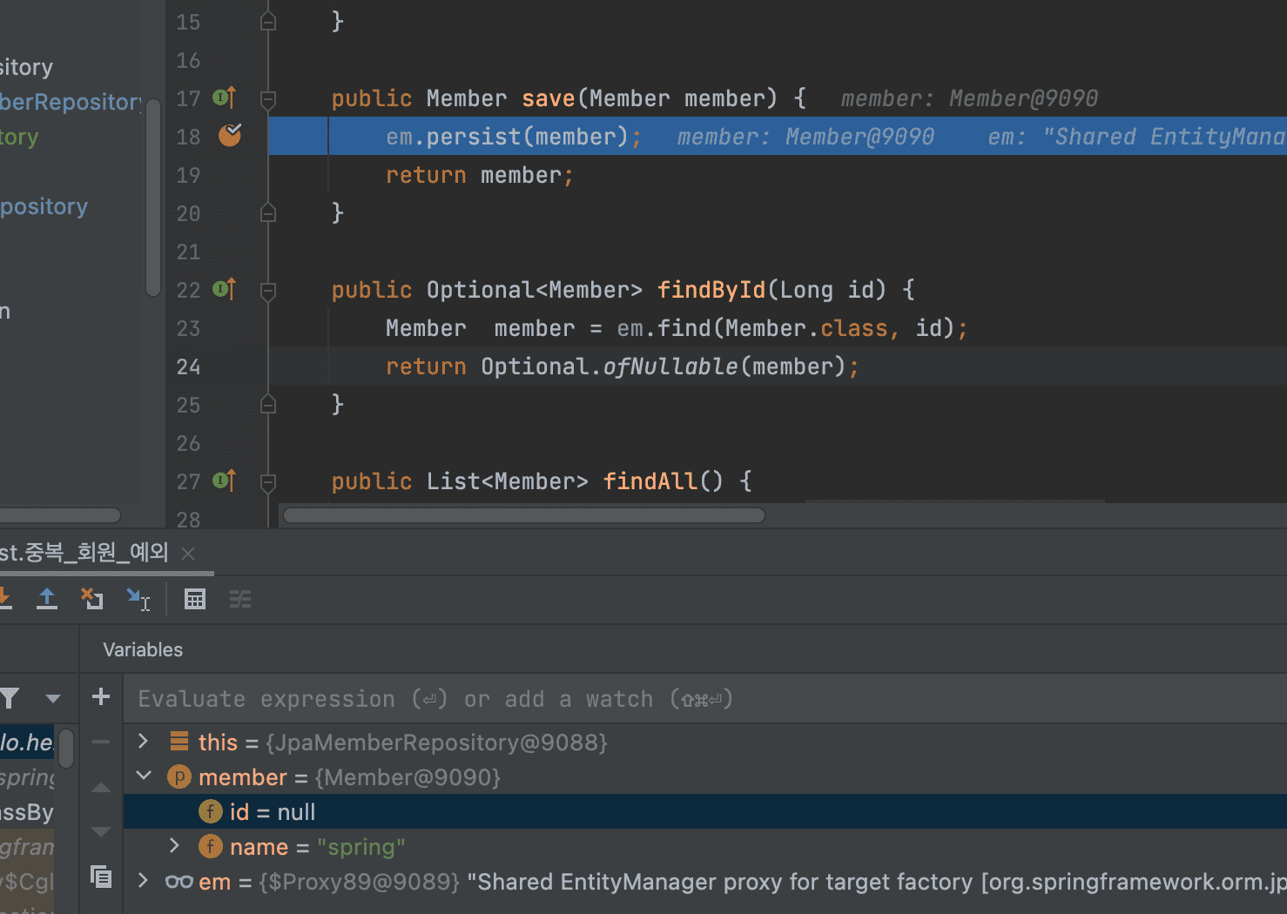1287x914 pixels.
Task: Click the Trace Current Stream Chain icon
Action: (240, 599)
